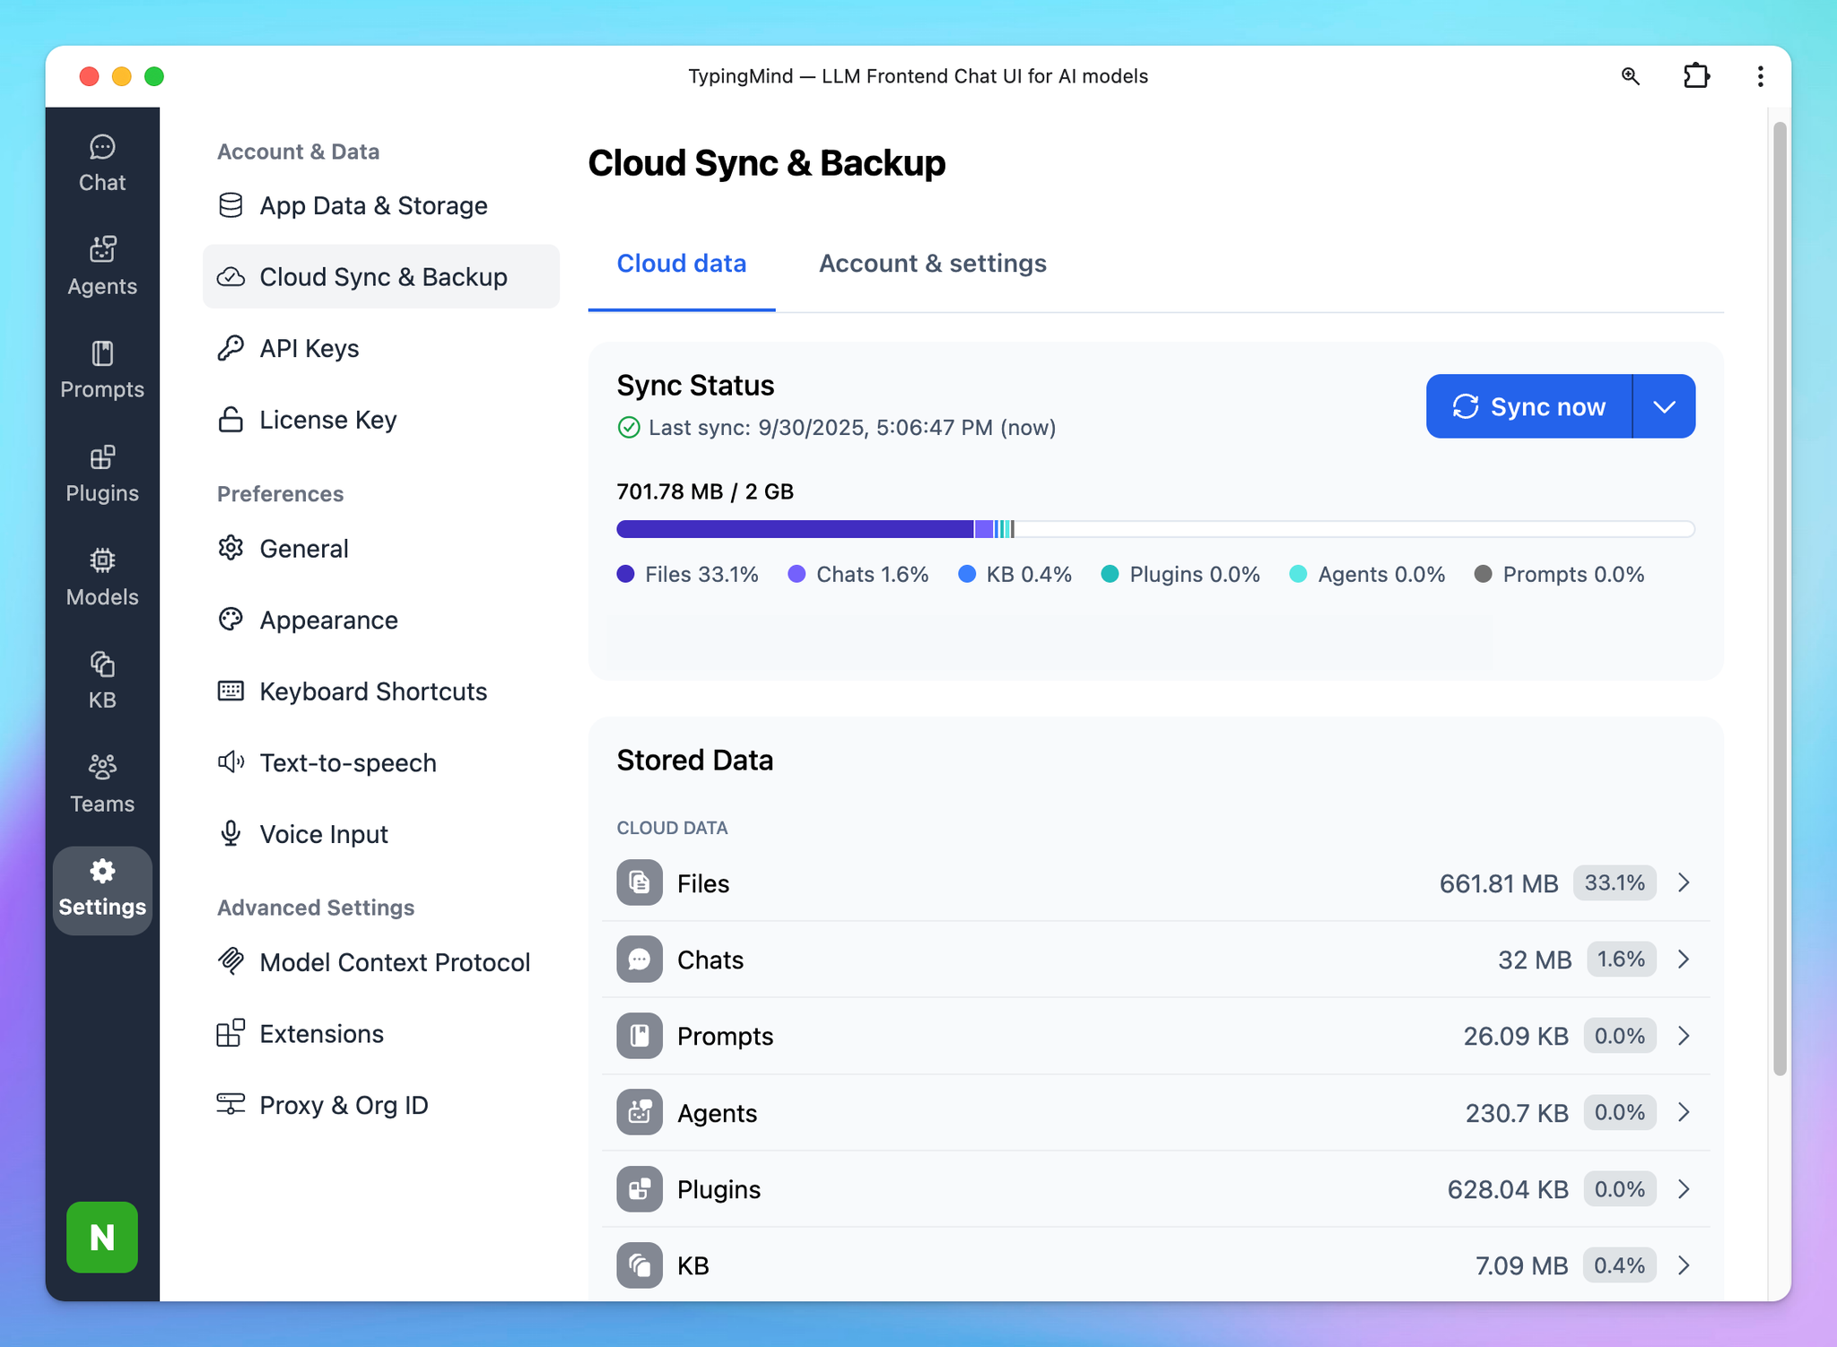Expand the Chats storage row chevron

coord(1684,960)
